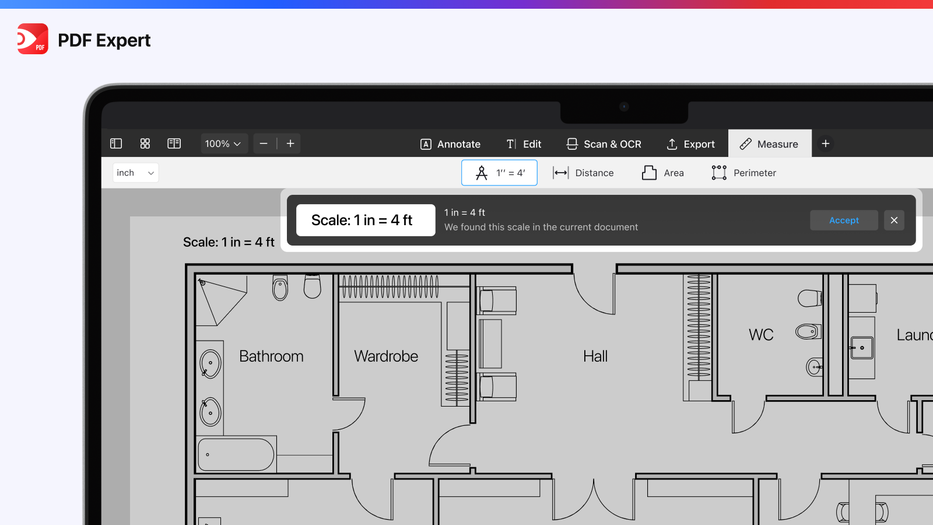Switch to the Annotate tab
Viewport: 933px width, 525px height.
450,144
